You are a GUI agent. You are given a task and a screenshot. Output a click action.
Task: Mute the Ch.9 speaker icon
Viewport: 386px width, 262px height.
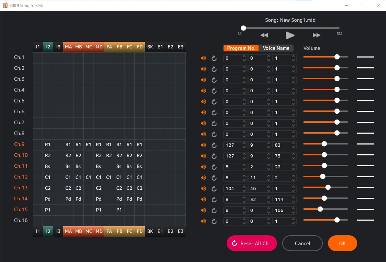203,145
